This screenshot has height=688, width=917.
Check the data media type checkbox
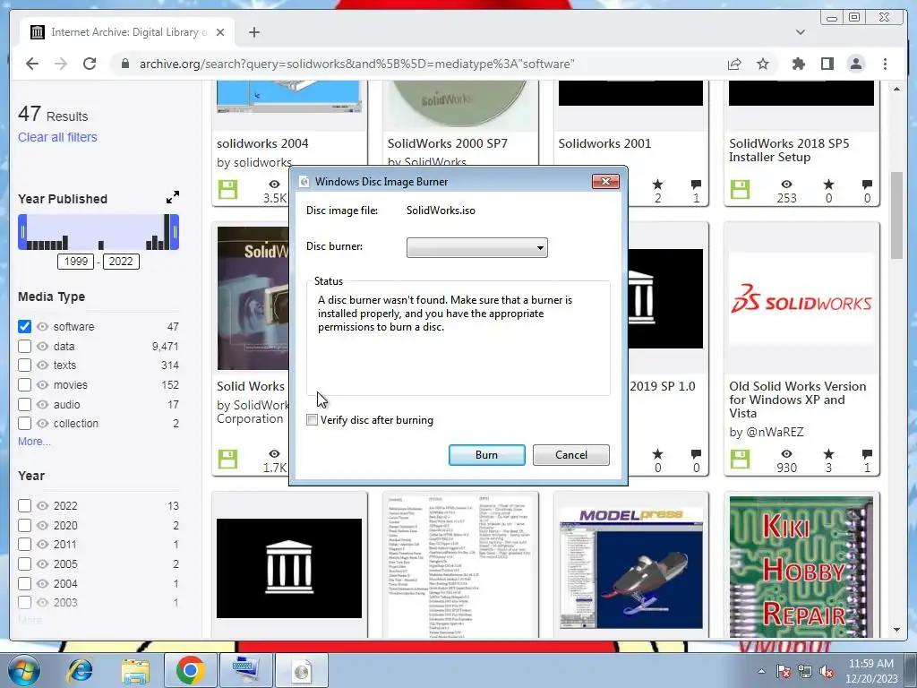[24, 347]
